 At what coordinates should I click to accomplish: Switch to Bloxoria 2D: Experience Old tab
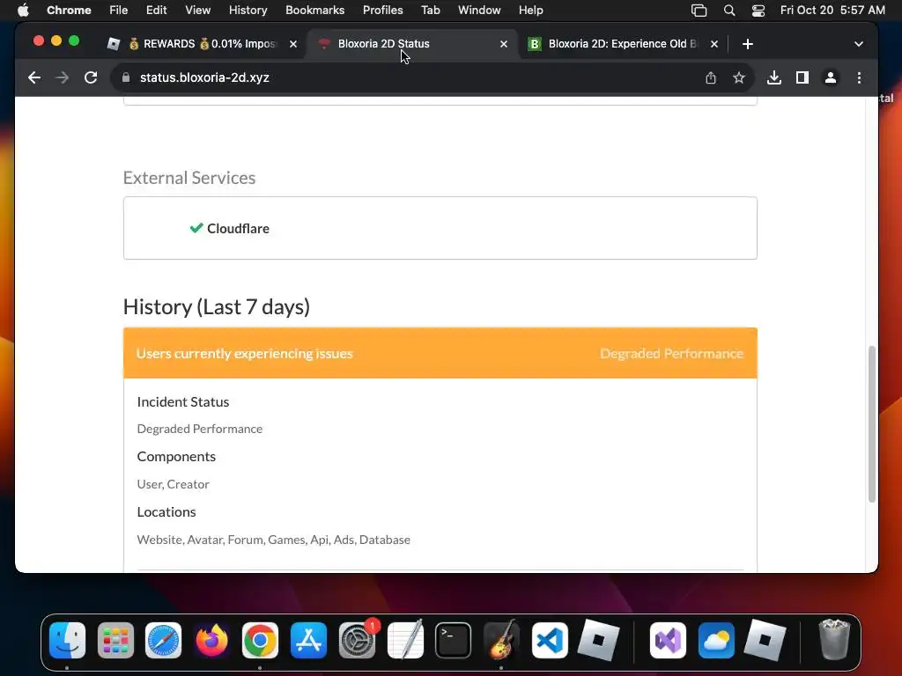pos(623,44)
